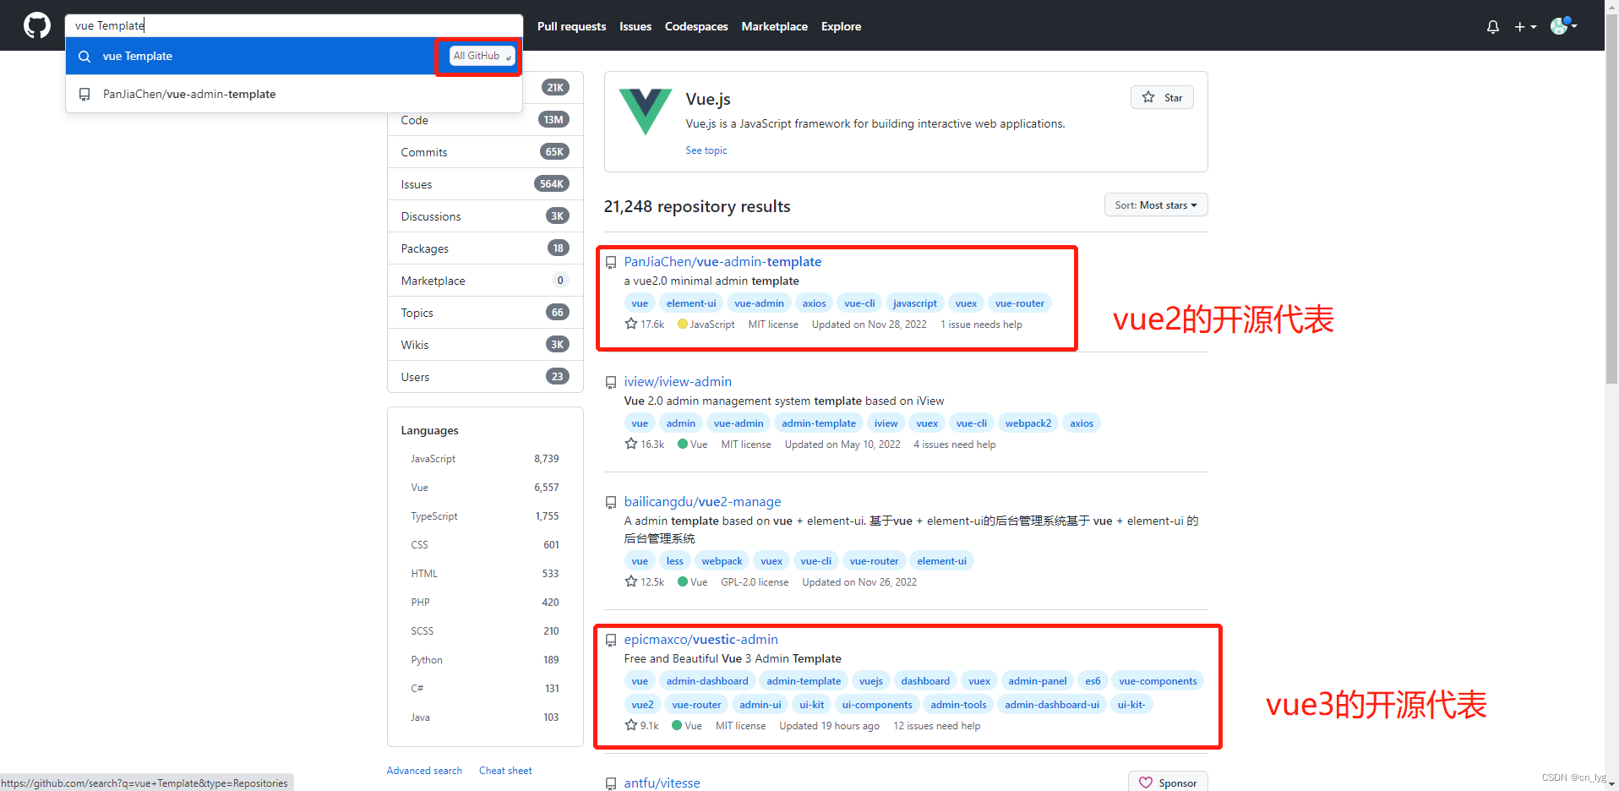Screen dimensions: 1619x791
Task: Filter by HTML language
Action: click(x=485, y=574)
